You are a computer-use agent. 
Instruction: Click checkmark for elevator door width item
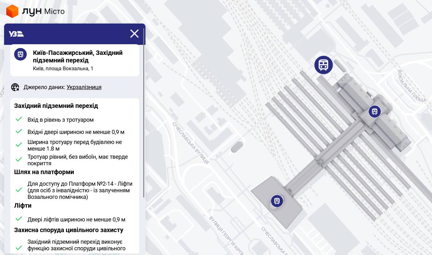click(19, 219)
